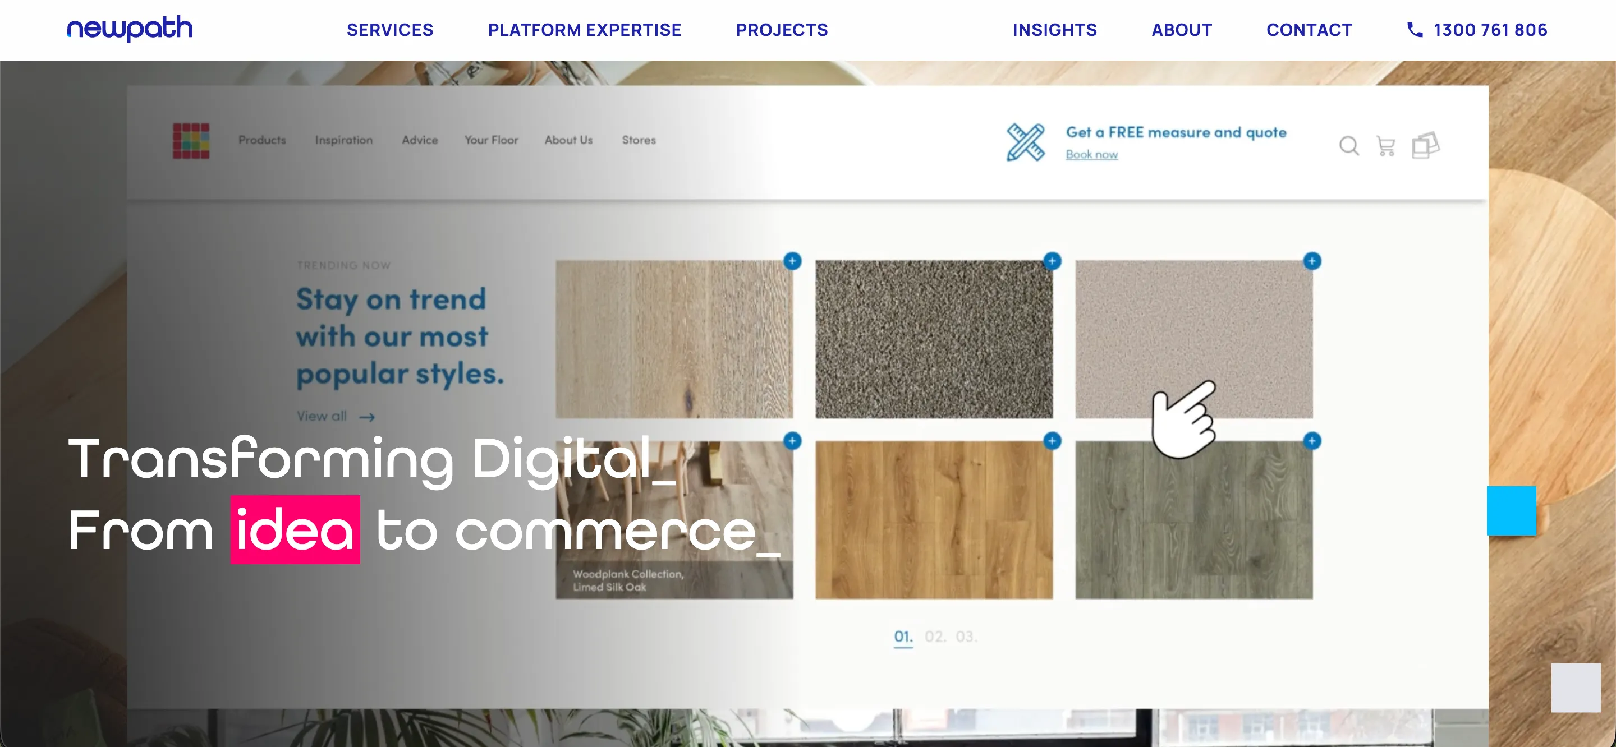This screenshot has width=1616, height=747.
Task: Open the Platform Expertise menu
Action: [x=584, y=30]
